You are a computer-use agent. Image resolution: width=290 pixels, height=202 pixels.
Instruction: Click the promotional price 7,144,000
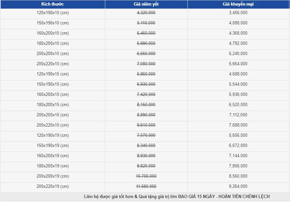[x=238, y=156]
